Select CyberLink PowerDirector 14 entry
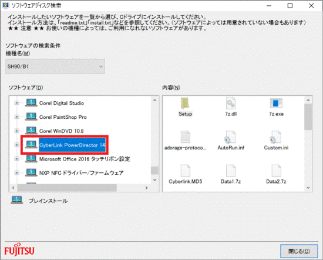This screenshot has width=323, height=260. pyautogui.click(x=72, y=145)
